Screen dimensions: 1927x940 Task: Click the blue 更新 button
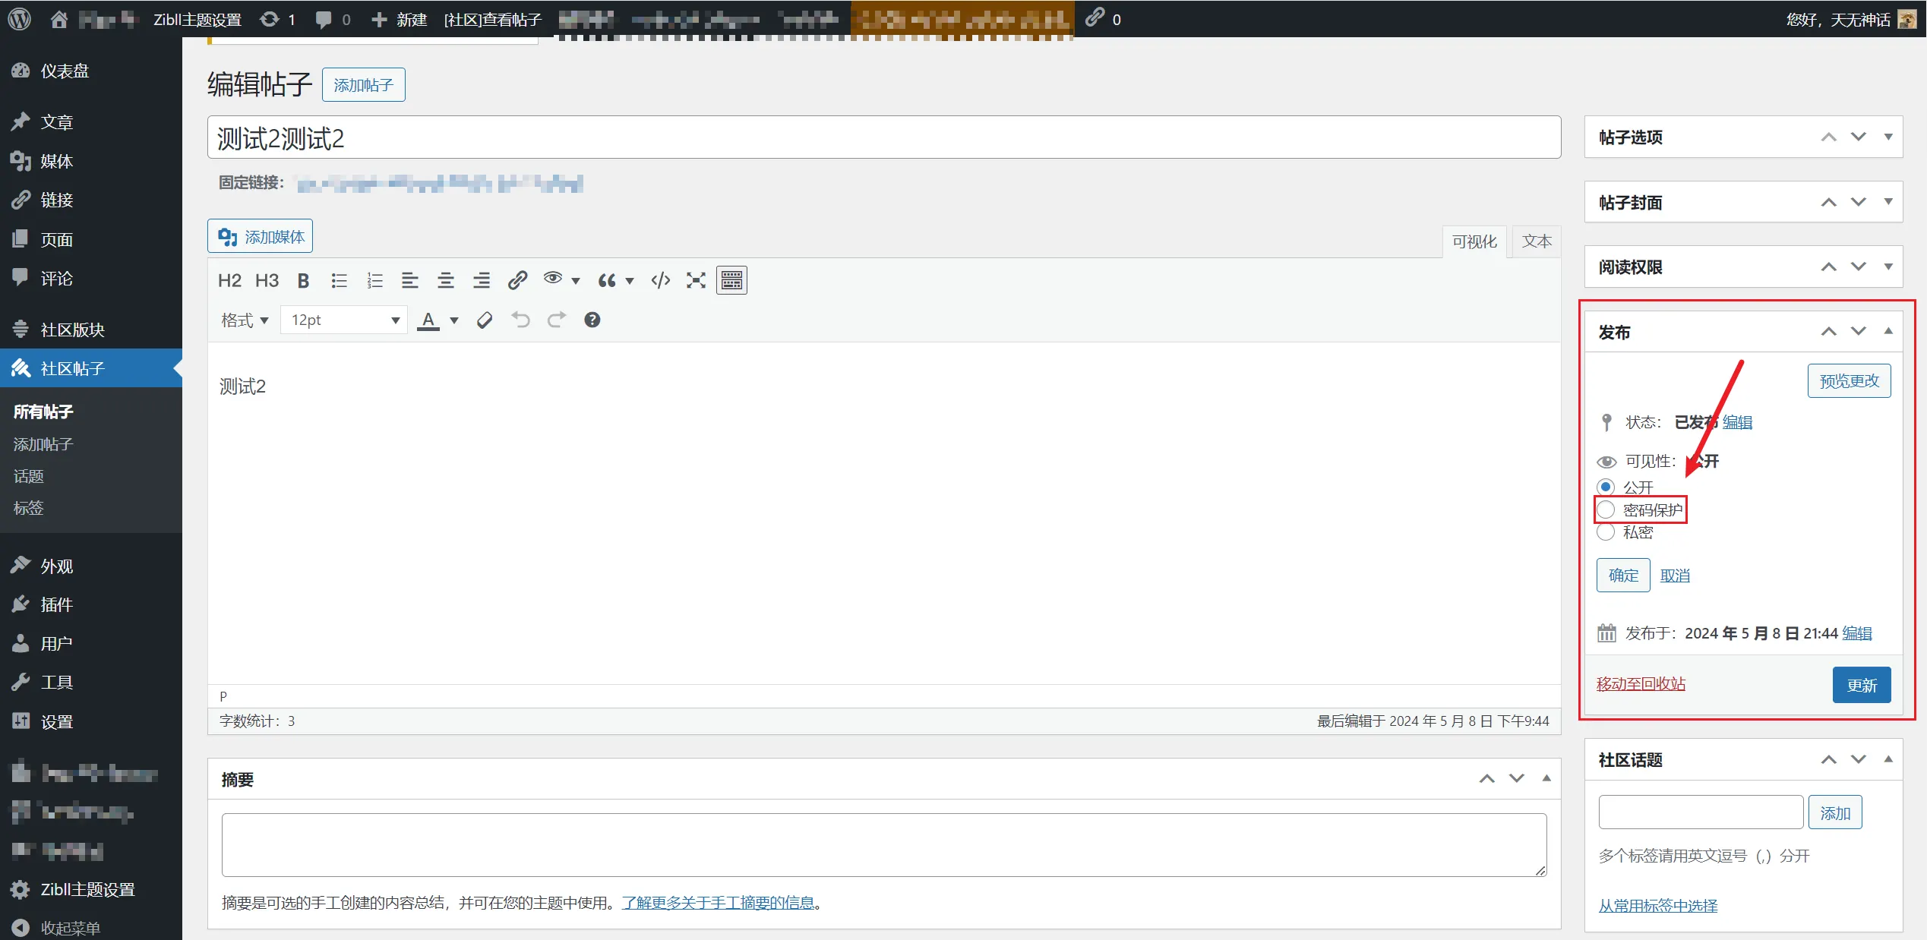coord(1862,685)
